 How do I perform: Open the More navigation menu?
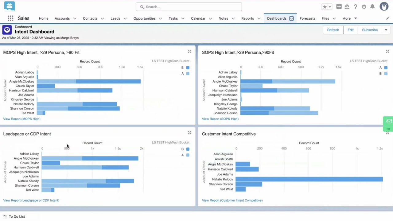pos(349,18)
